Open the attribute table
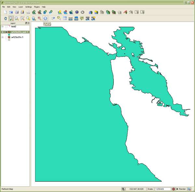The width and height of the screenshot is (195, 192). pyautogui.click(x=65, y=18)
